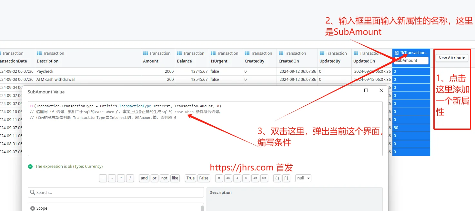
Task: Click entity icon in Description column header
Action: point(39,53)
